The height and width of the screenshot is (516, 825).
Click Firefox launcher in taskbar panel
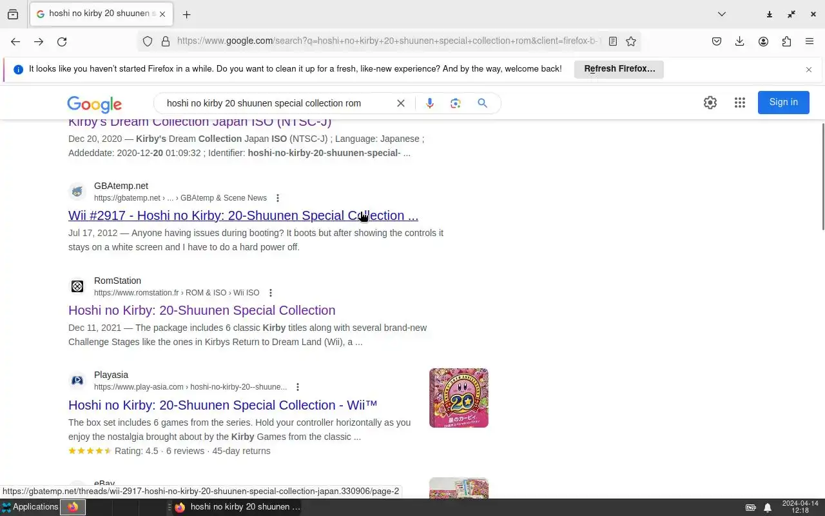[73, 508]
